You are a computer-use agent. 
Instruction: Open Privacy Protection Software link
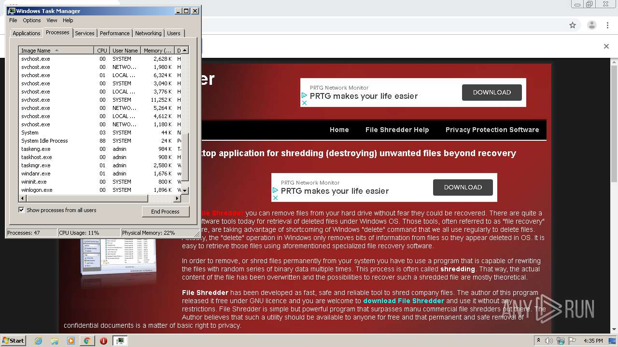492,130
